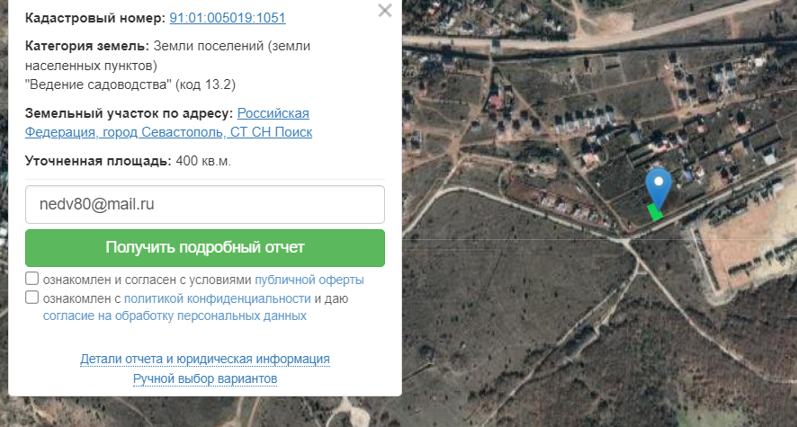Click the 400 кв.м. area value
The height and width of the screenshot is (427, 797).
click(x=203, y=161)
